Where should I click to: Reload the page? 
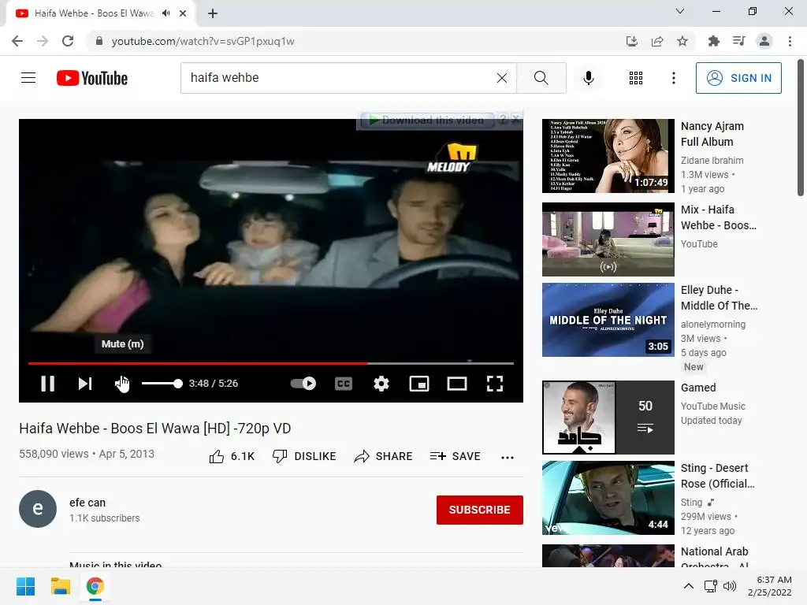pyautogui.click(x=68, y=41)
